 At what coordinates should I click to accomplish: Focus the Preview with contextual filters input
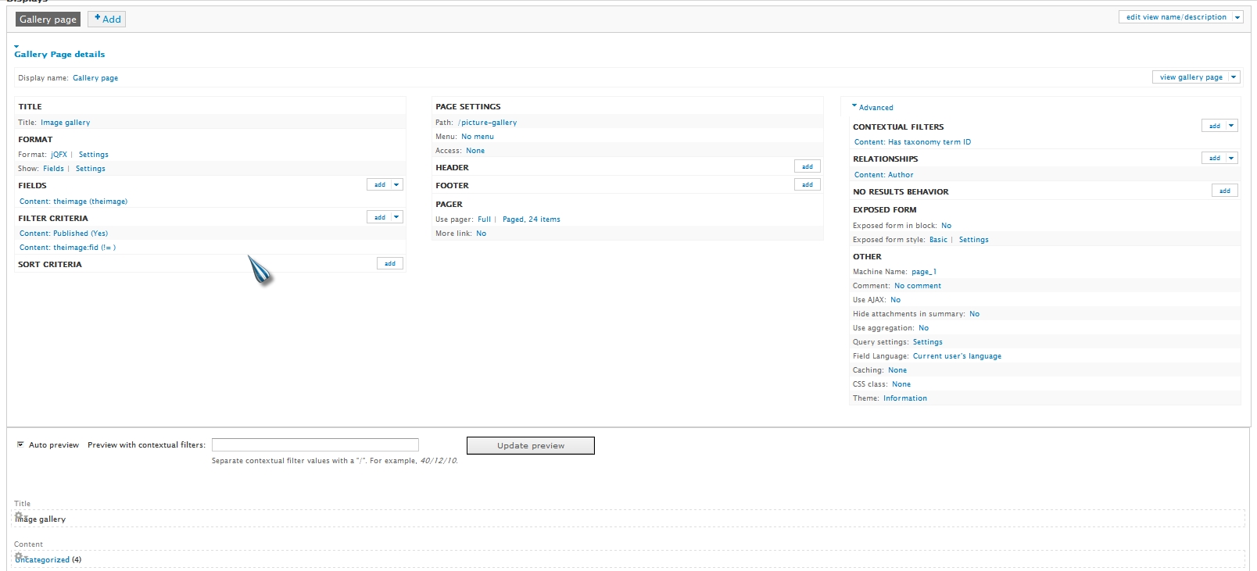point(315,444)
